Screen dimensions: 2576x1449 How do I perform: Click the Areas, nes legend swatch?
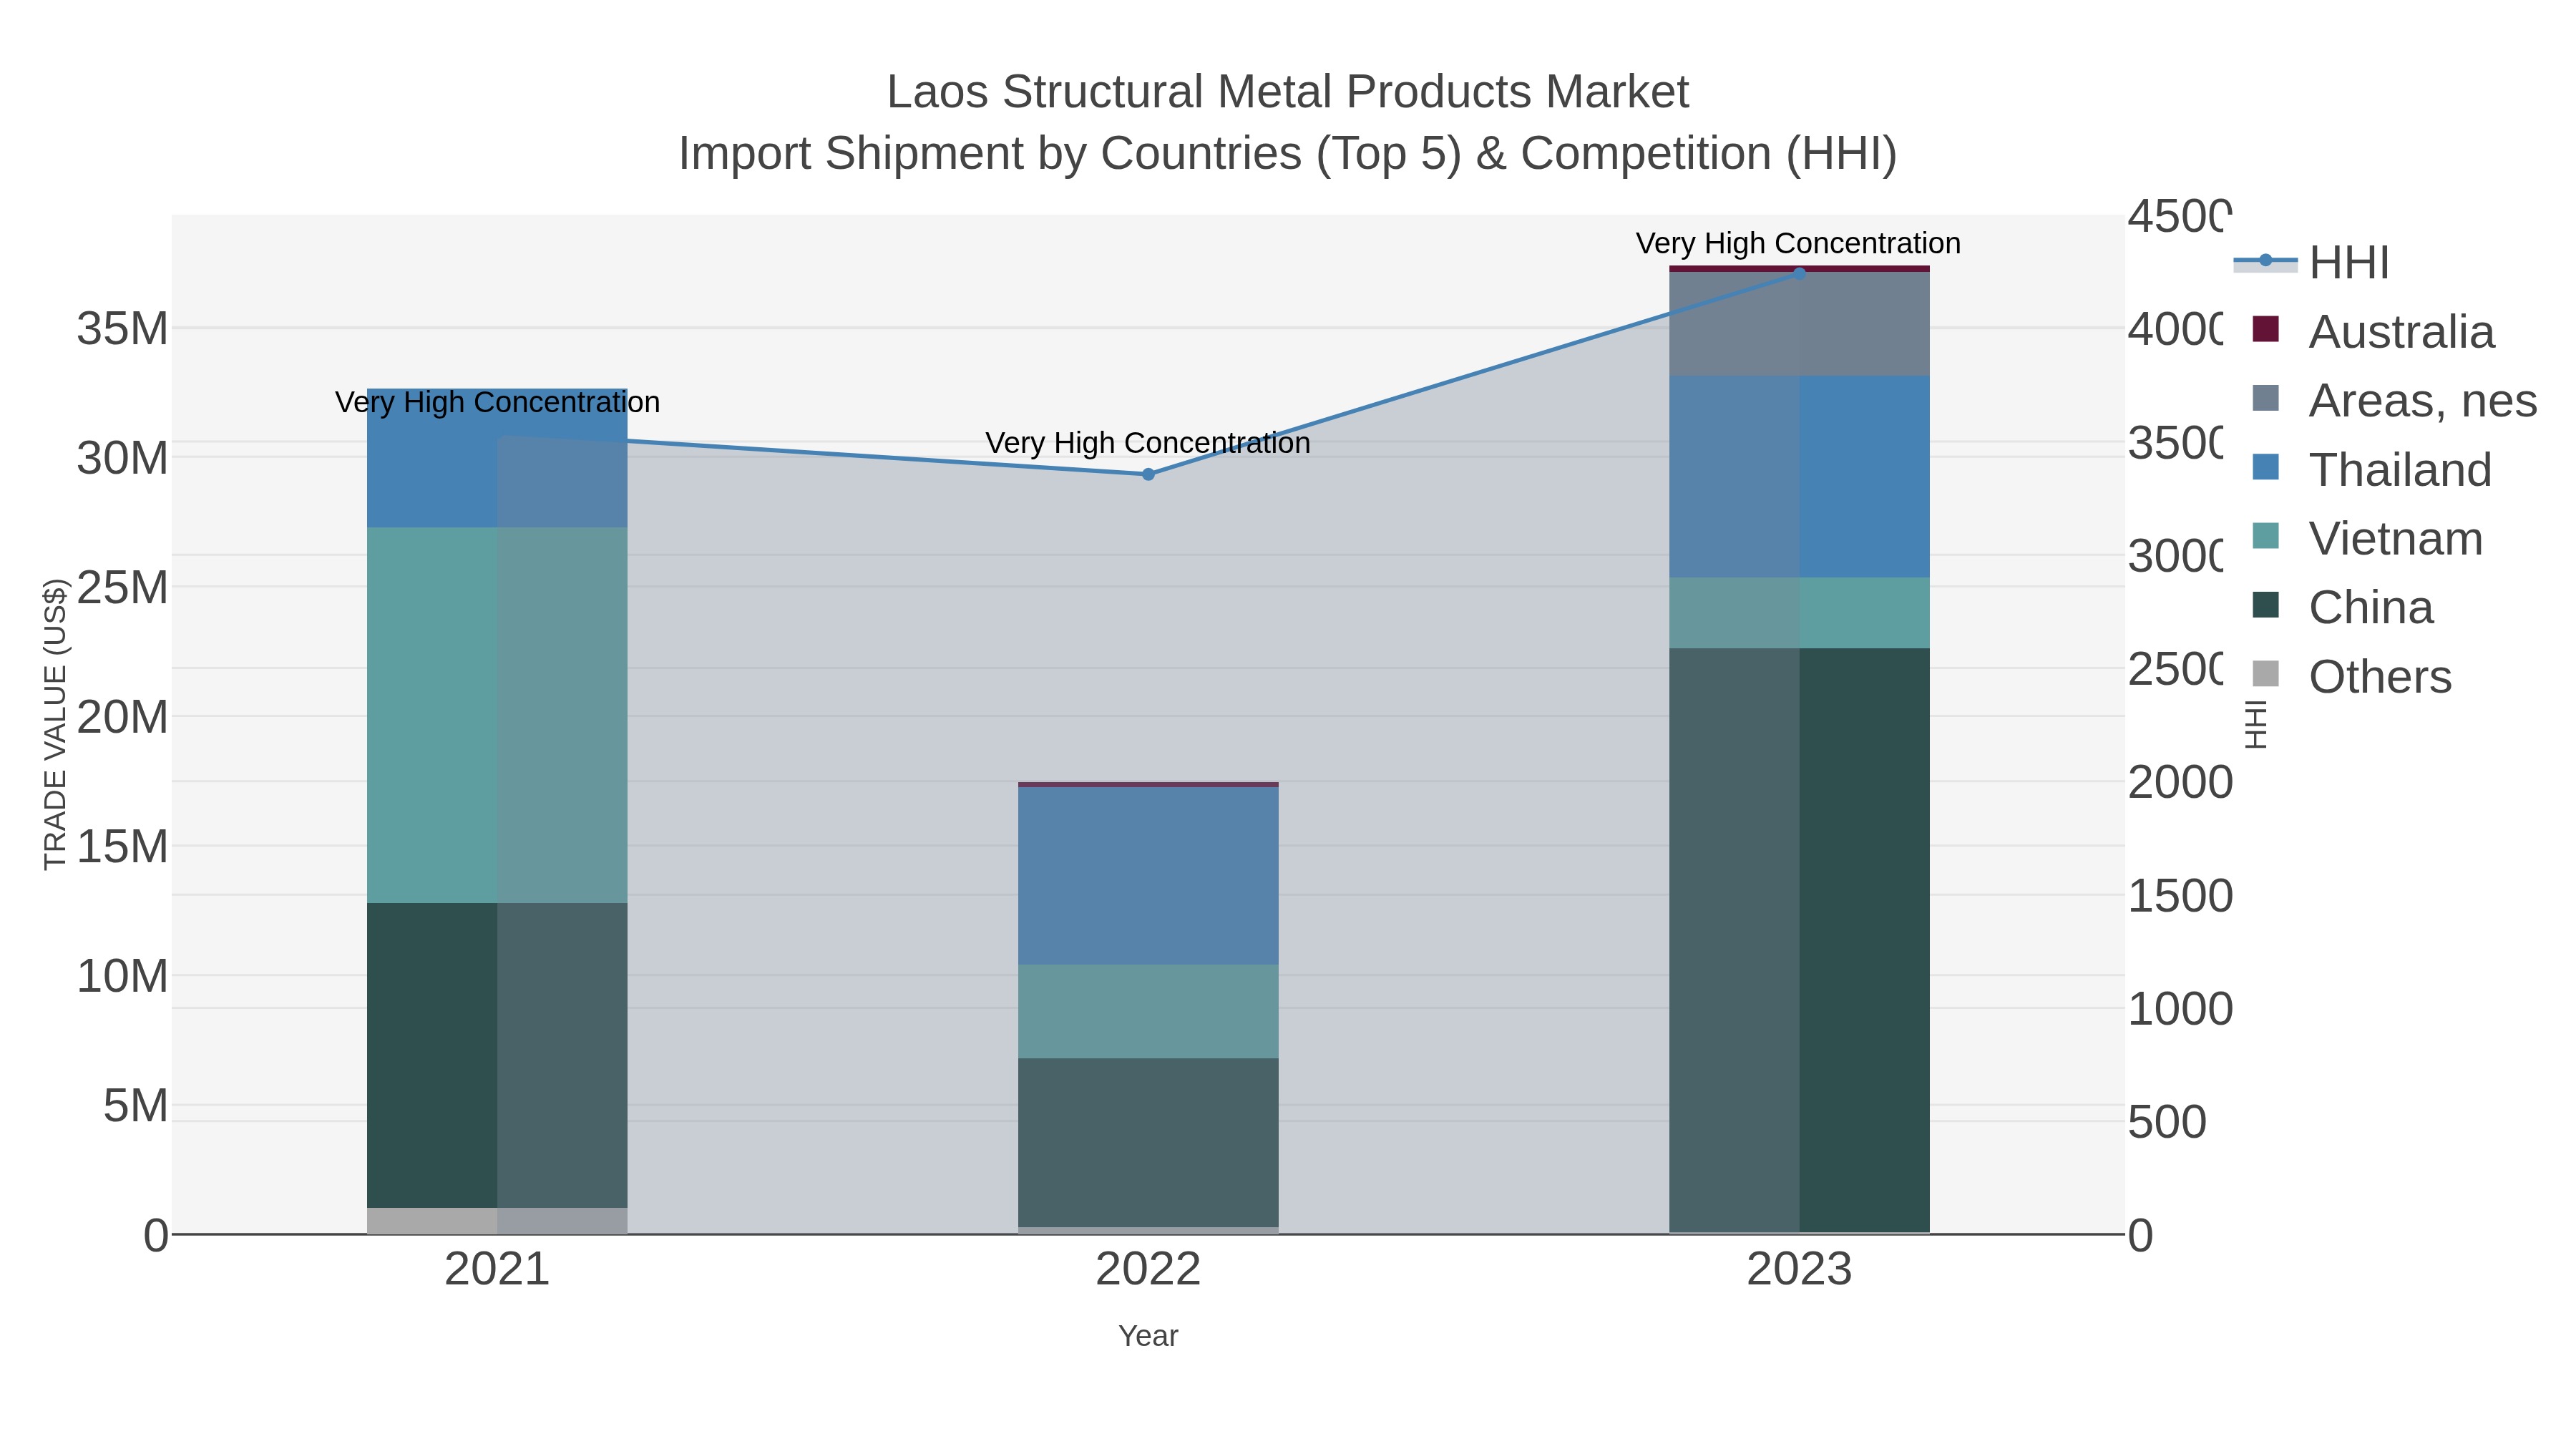pos(2266,398)
